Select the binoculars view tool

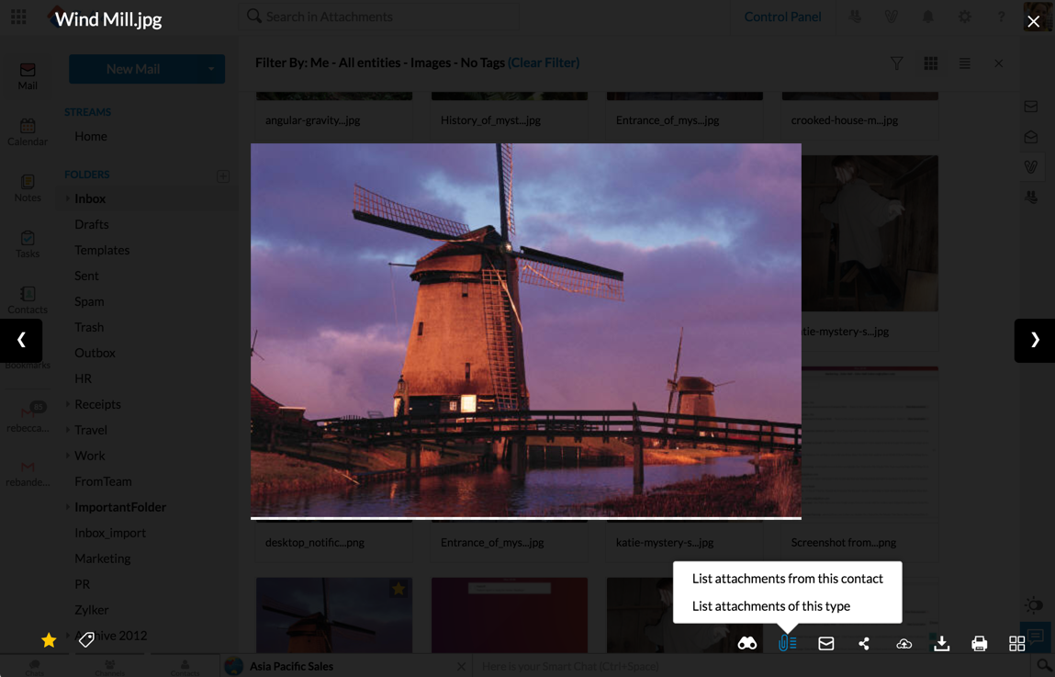[x=747, y=643]
